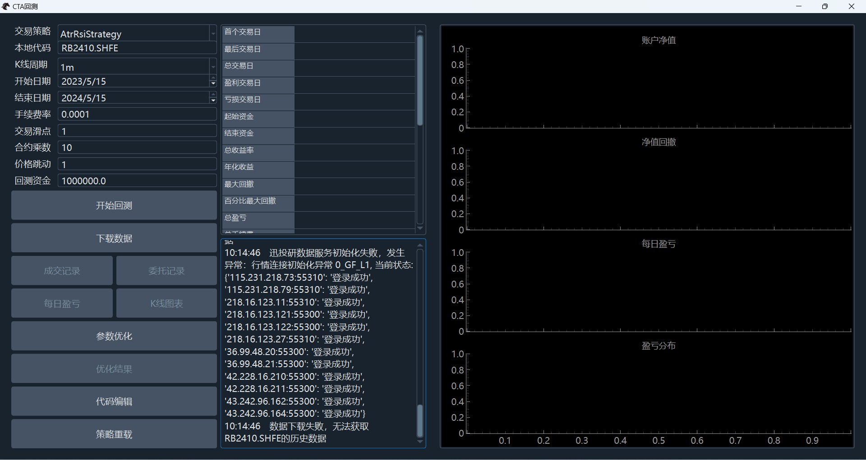The height and width of the screenshot is (460, 866).
Task: Click statistics table scroll-up arrow
Action: click(x=420, y=31)
